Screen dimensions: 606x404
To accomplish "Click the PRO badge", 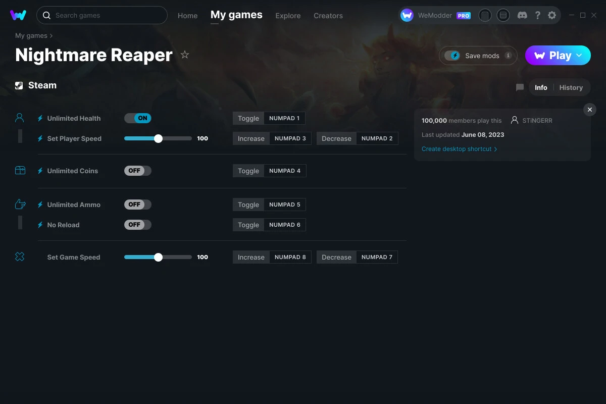I will (x=464, y=16).
